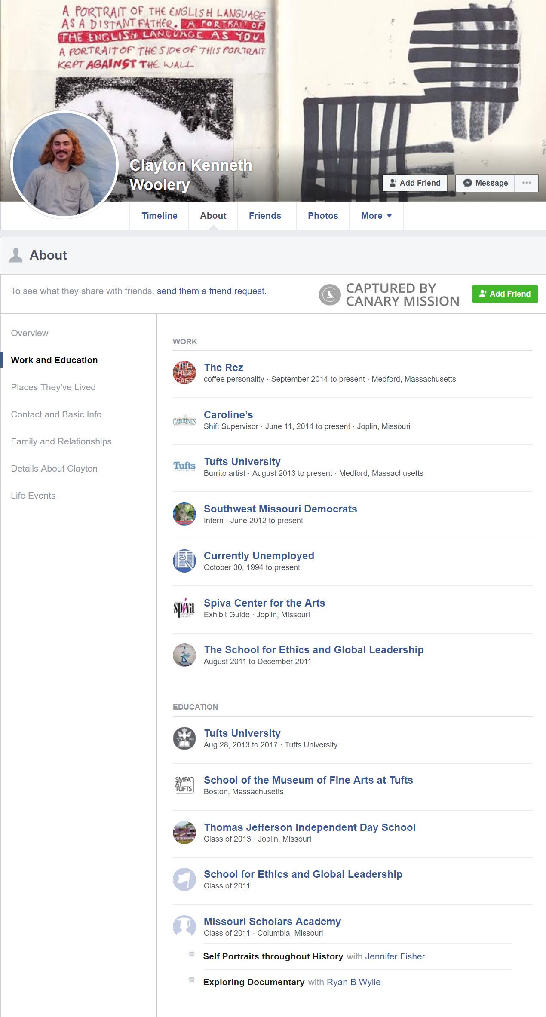
Task: Open Jennifer Fisher's profile link
Action: [395, 956]
